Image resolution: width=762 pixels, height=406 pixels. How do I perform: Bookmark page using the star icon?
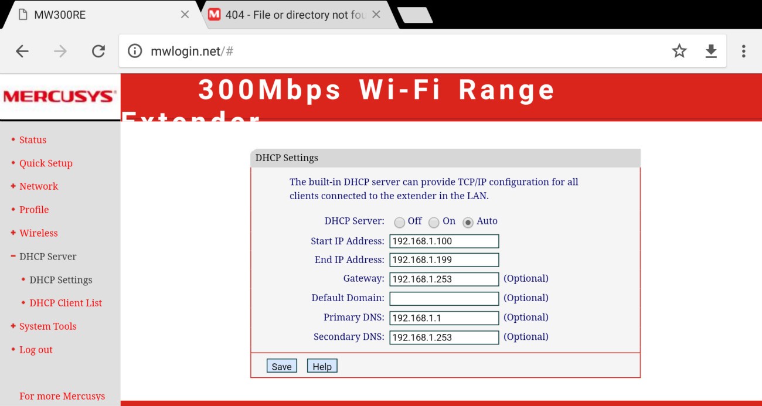point(679,52)
